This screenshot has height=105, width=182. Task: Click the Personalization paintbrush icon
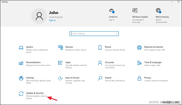tap(21, 63)
